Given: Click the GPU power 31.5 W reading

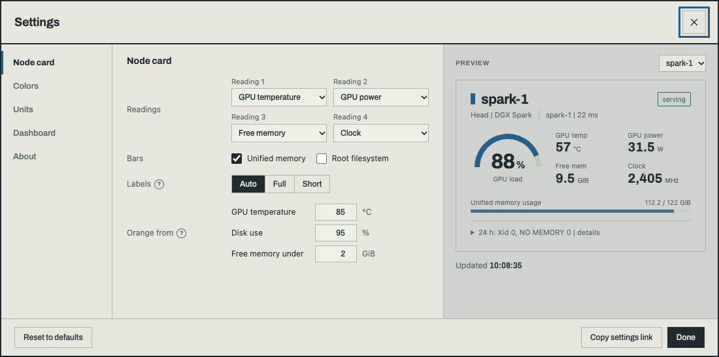Looking at the screenshot, I should click(x=646, y=142).
